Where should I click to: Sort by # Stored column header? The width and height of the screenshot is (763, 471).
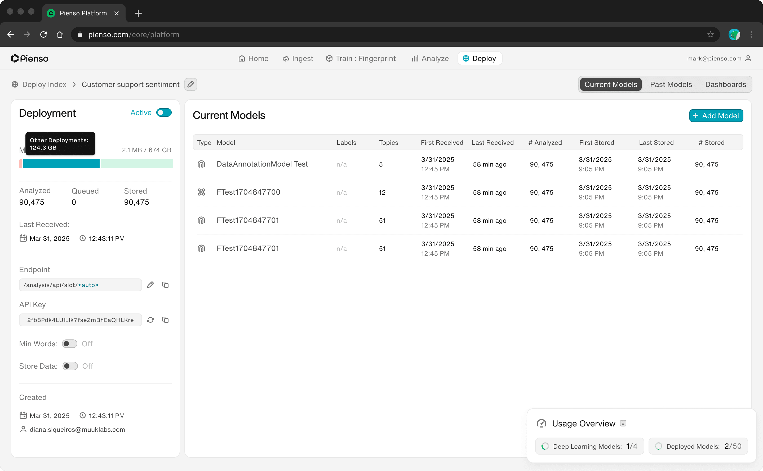tap(711, 143)
